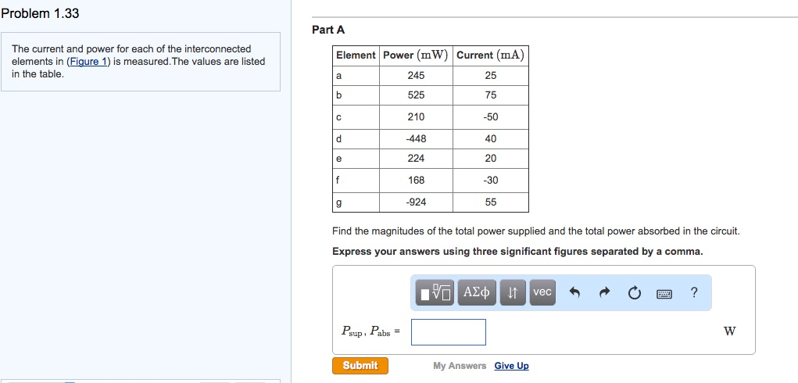This screenshot has height=383, width=798.
Task: Insert vector notation with vec button
Action: (x=542, y=292)
